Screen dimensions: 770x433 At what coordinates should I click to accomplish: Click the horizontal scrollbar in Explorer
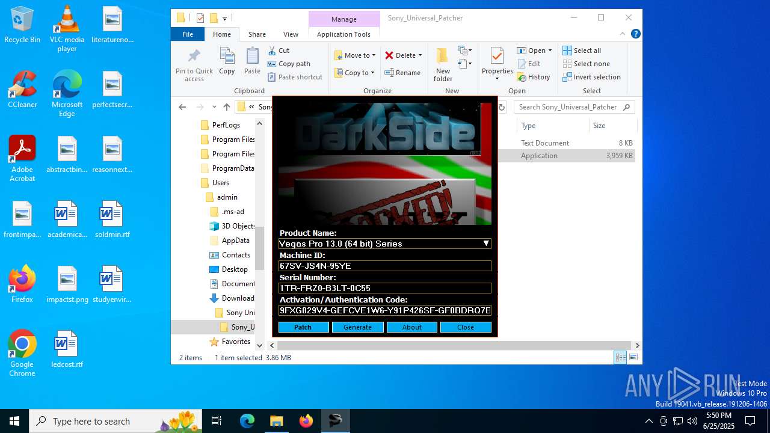point(455,345)
